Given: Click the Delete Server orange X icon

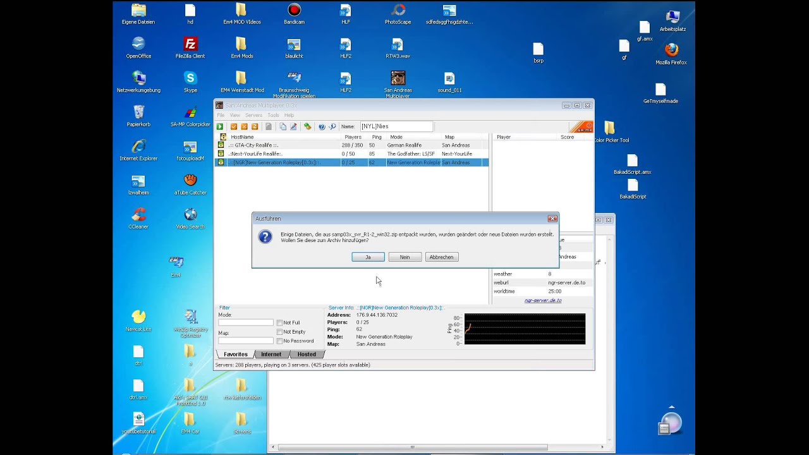Looking at the screenshot, I should [x=244, y=126].
